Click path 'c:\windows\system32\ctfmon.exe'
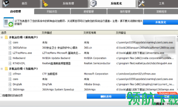Image resolution: width=178 pixels, height=107 pixels. pos(136,74)
